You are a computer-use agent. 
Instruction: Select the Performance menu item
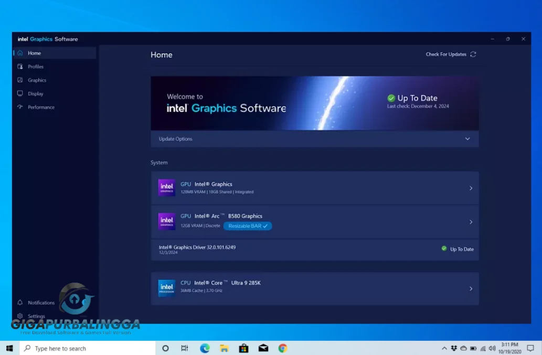(55, 106)
